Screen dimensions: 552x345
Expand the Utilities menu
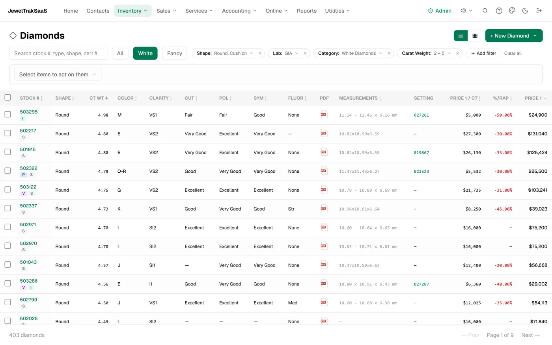coord(338,11)
